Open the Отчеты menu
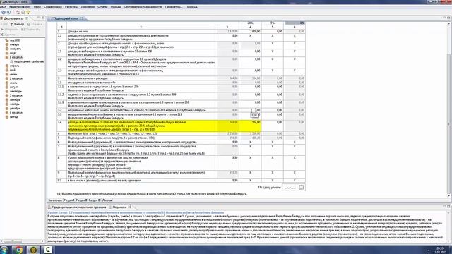The height and width of the screenshot is (254, 452). click(x=102, y=6)
